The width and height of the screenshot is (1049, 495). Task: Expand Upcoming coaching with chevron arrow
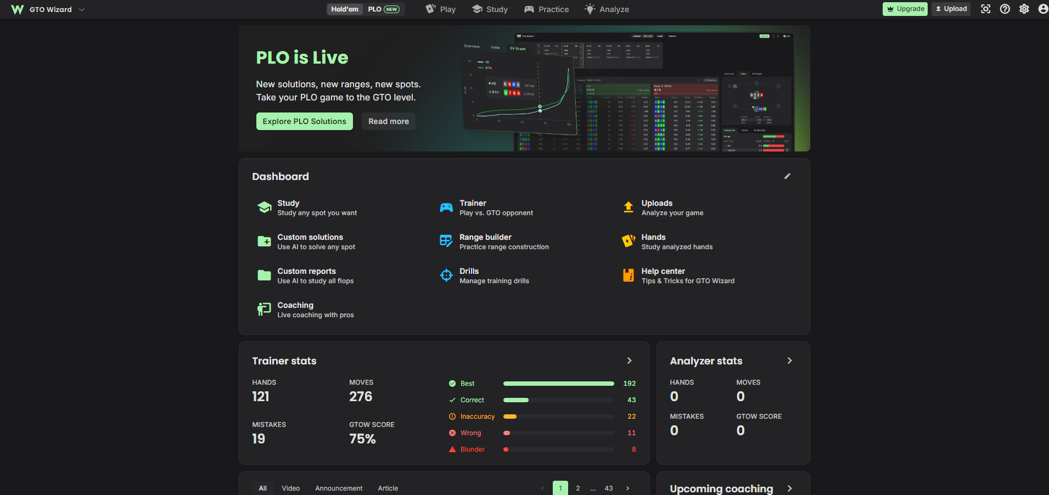[x=790, y=488]
